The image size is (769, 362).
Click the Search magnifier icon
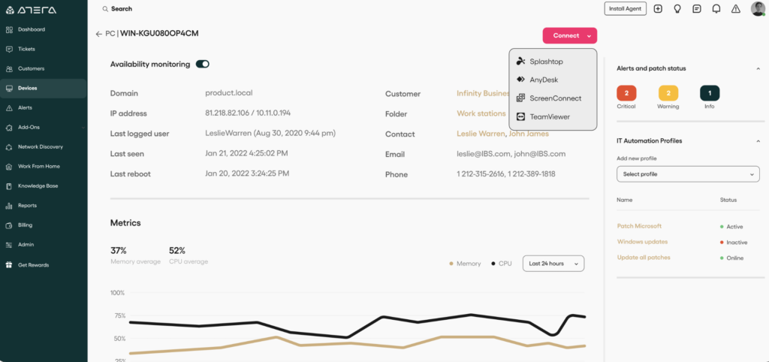(105, 9)
